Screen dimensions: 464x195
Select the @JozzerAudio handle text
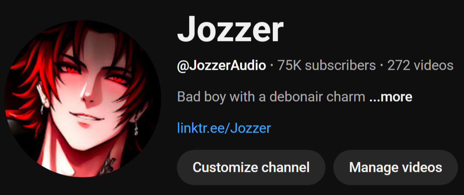[x=221, y=66]
